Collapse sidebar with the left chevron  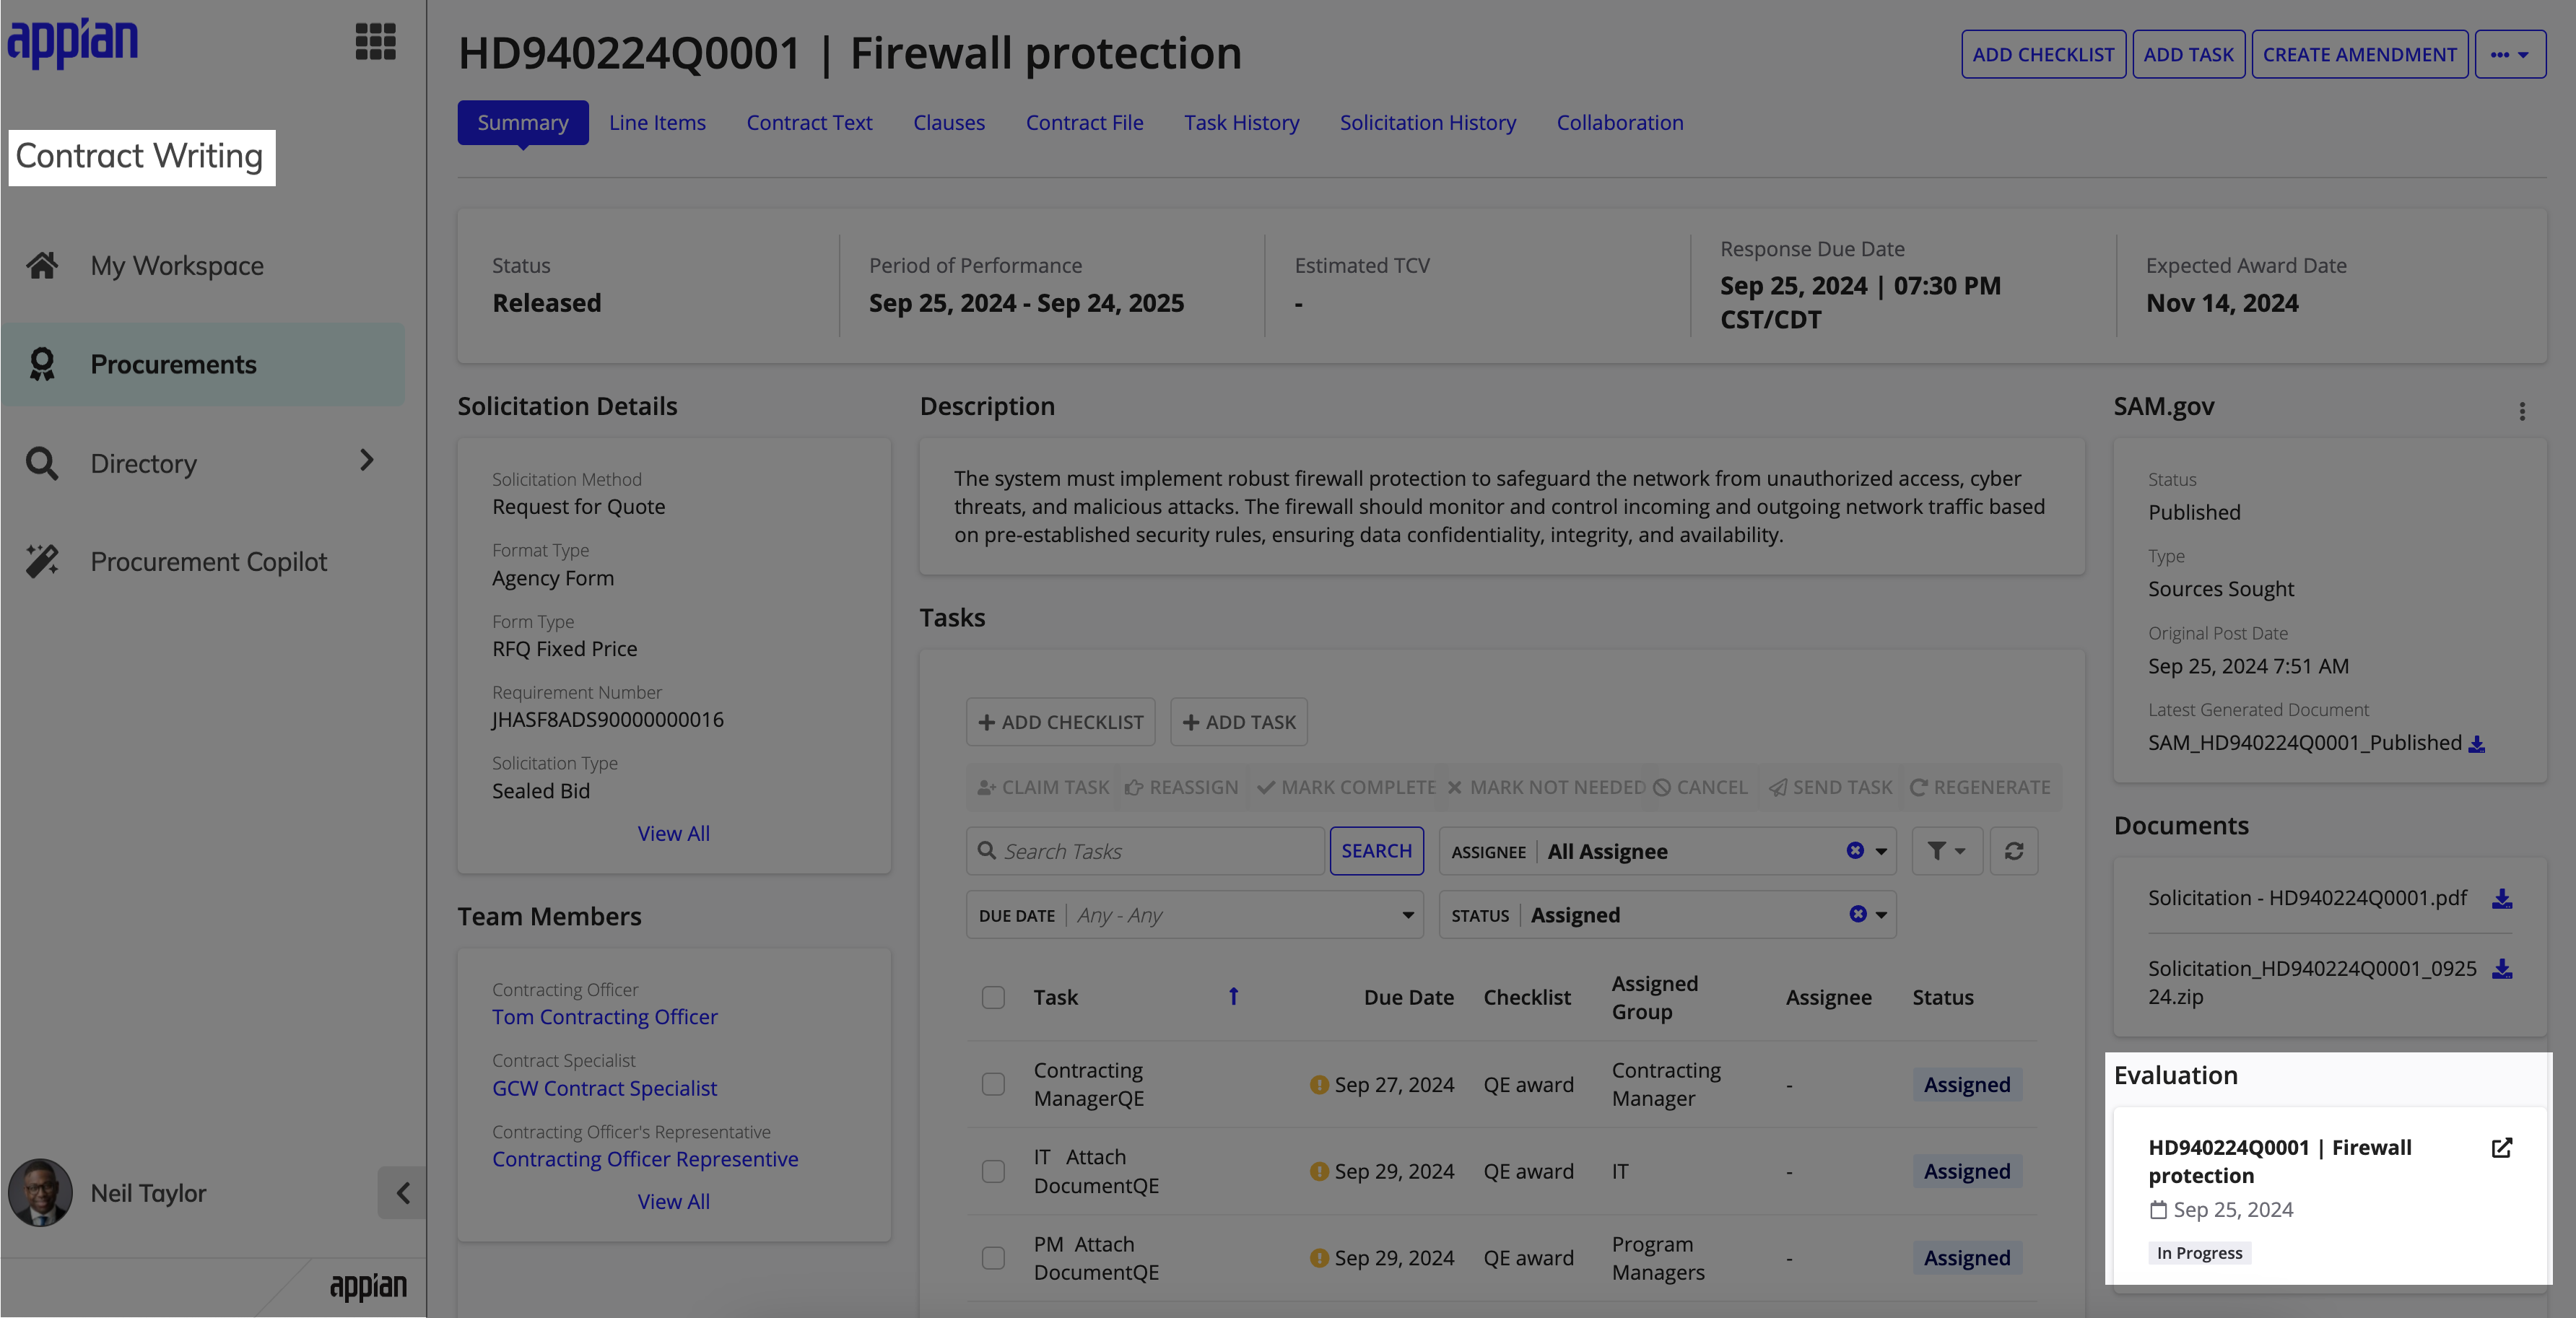click(402, 1192)
